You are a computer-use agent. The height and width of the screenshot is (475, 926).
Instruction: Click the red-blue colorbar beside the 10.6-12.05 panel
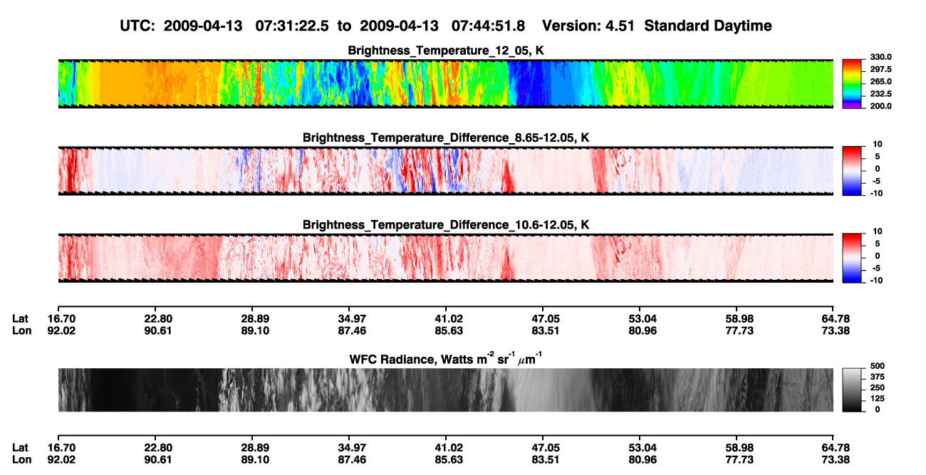point(853,258)
